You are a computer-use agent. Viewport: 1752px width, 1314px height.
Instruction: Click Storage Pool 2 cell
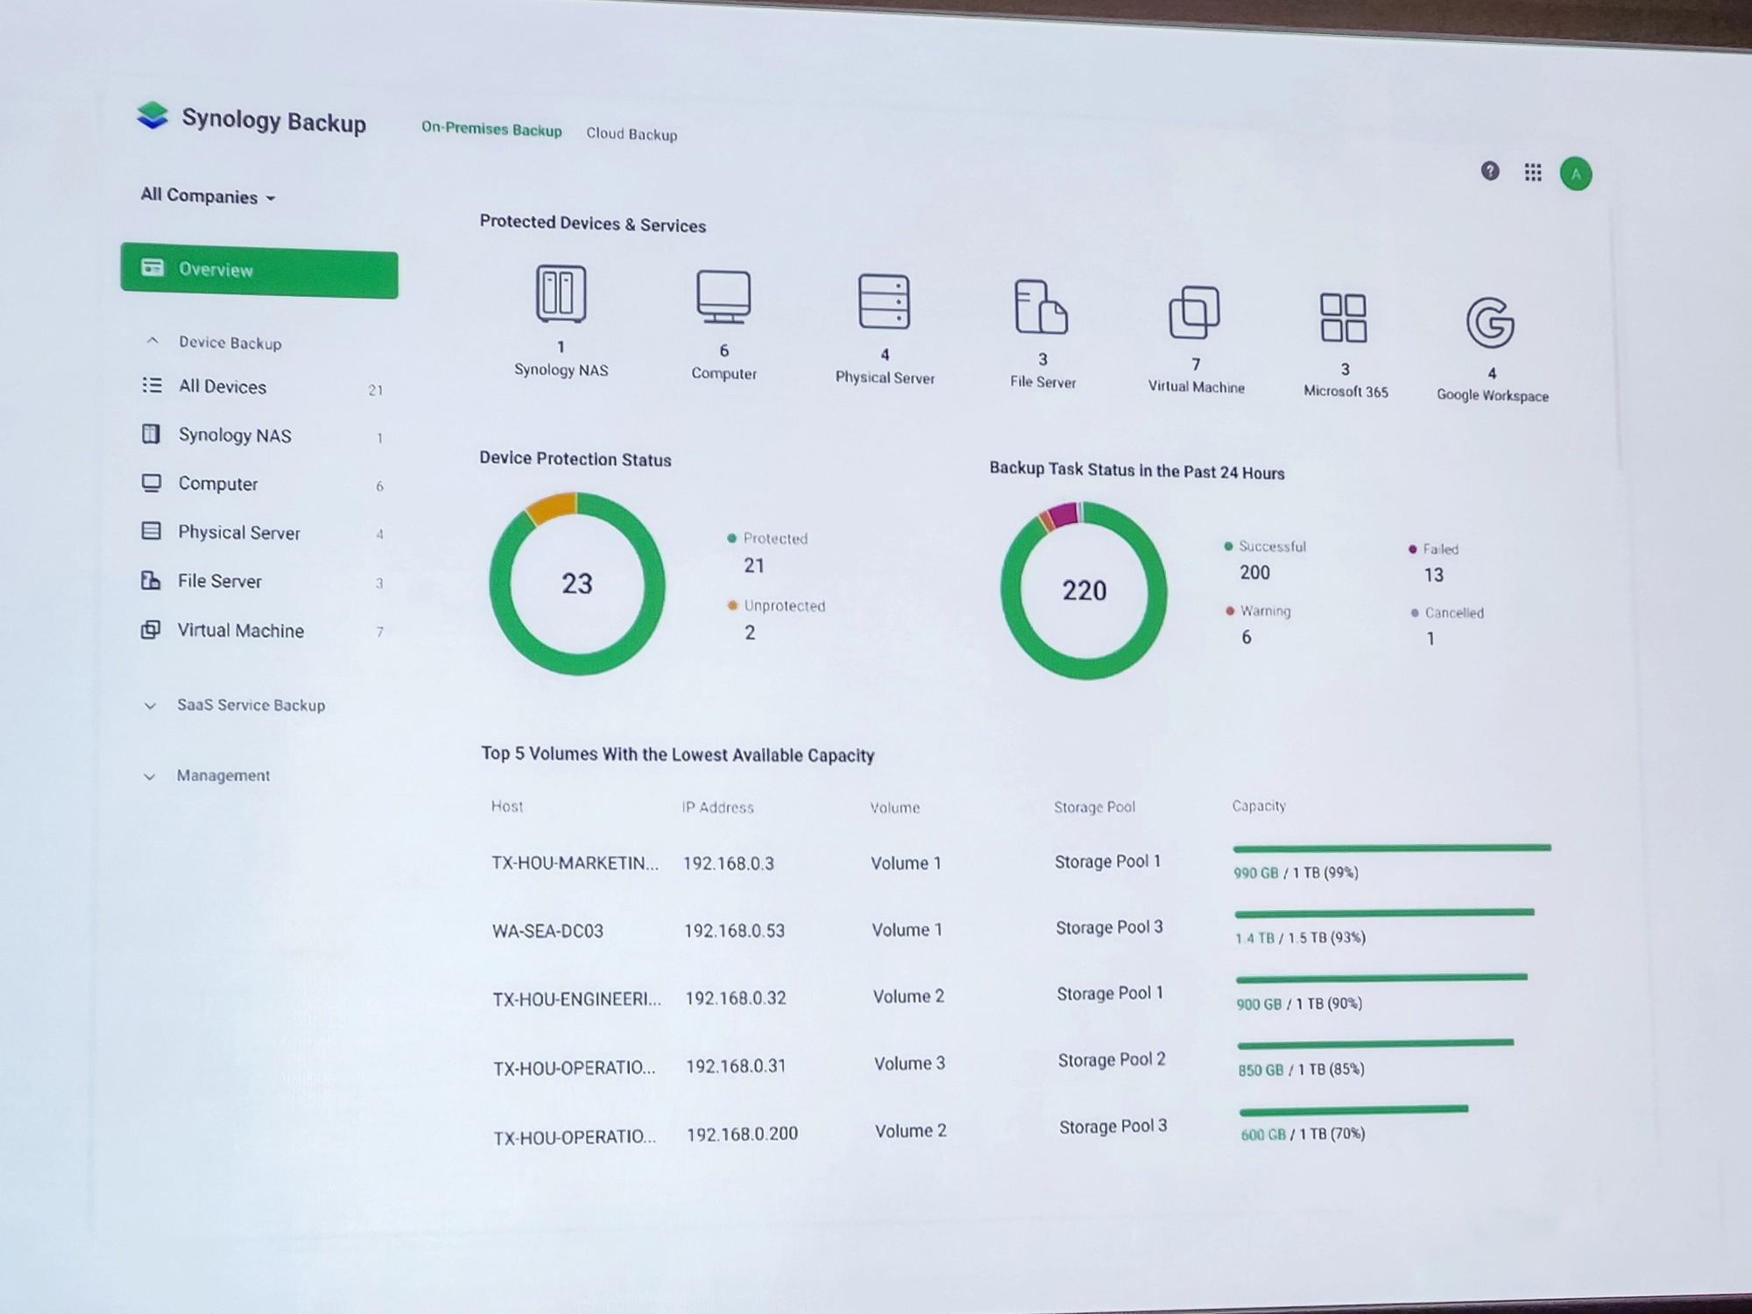pos(1112,1060)
